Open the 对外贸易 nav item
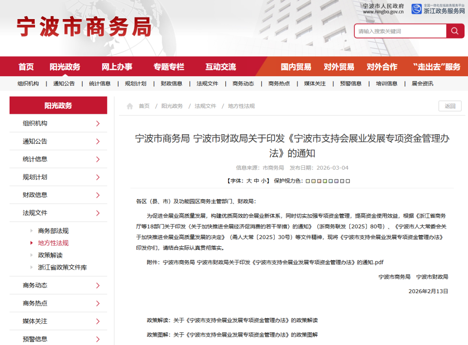The image size is (468, 345). 339,67
